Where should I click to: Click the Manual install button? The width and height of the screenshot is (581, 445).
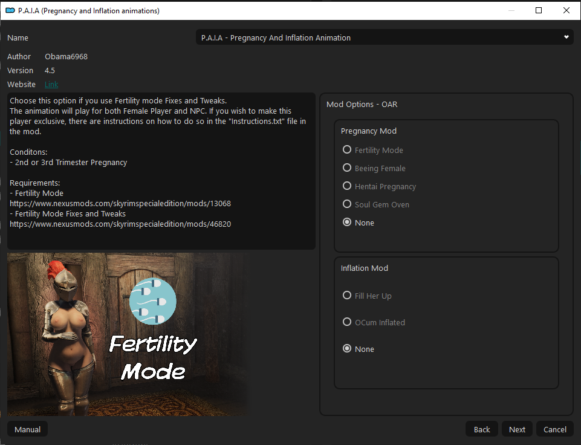pyautogui.click(x=27, y=429)
